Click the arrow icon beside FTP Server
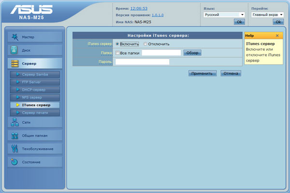Viewport: 290px width, 193px height. pyautogui.click(x=18, y=82)
